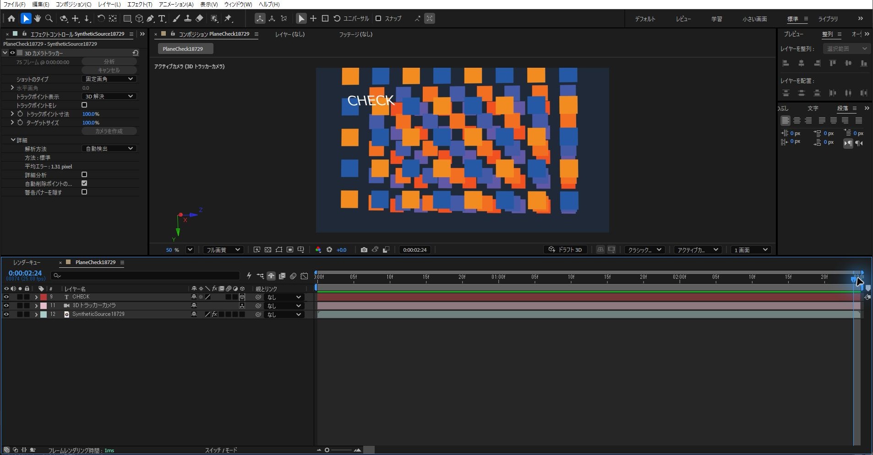Open the トラックポイント表示 3D解決 dropdown
Viewport: 873px width, 455px height.
109,97
